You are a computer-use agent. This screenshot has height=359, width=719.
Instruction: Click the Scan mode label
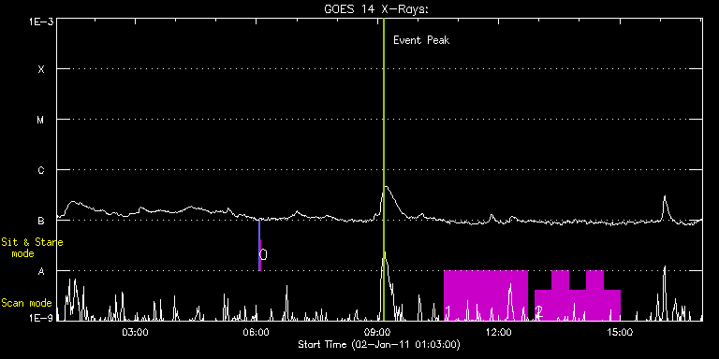26,303
